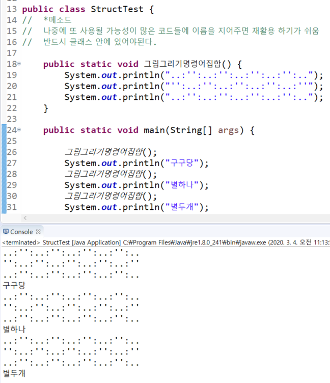330x383 pixels.
Task: Click main(String[] args) in the method signature
Action: point(194,130)
